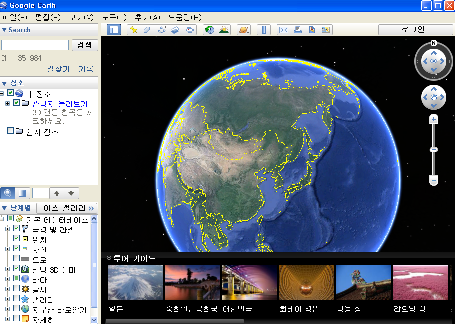455x324 pixels.
Task: Collapse the 장소 panel triangle
Action: (4, 83)
